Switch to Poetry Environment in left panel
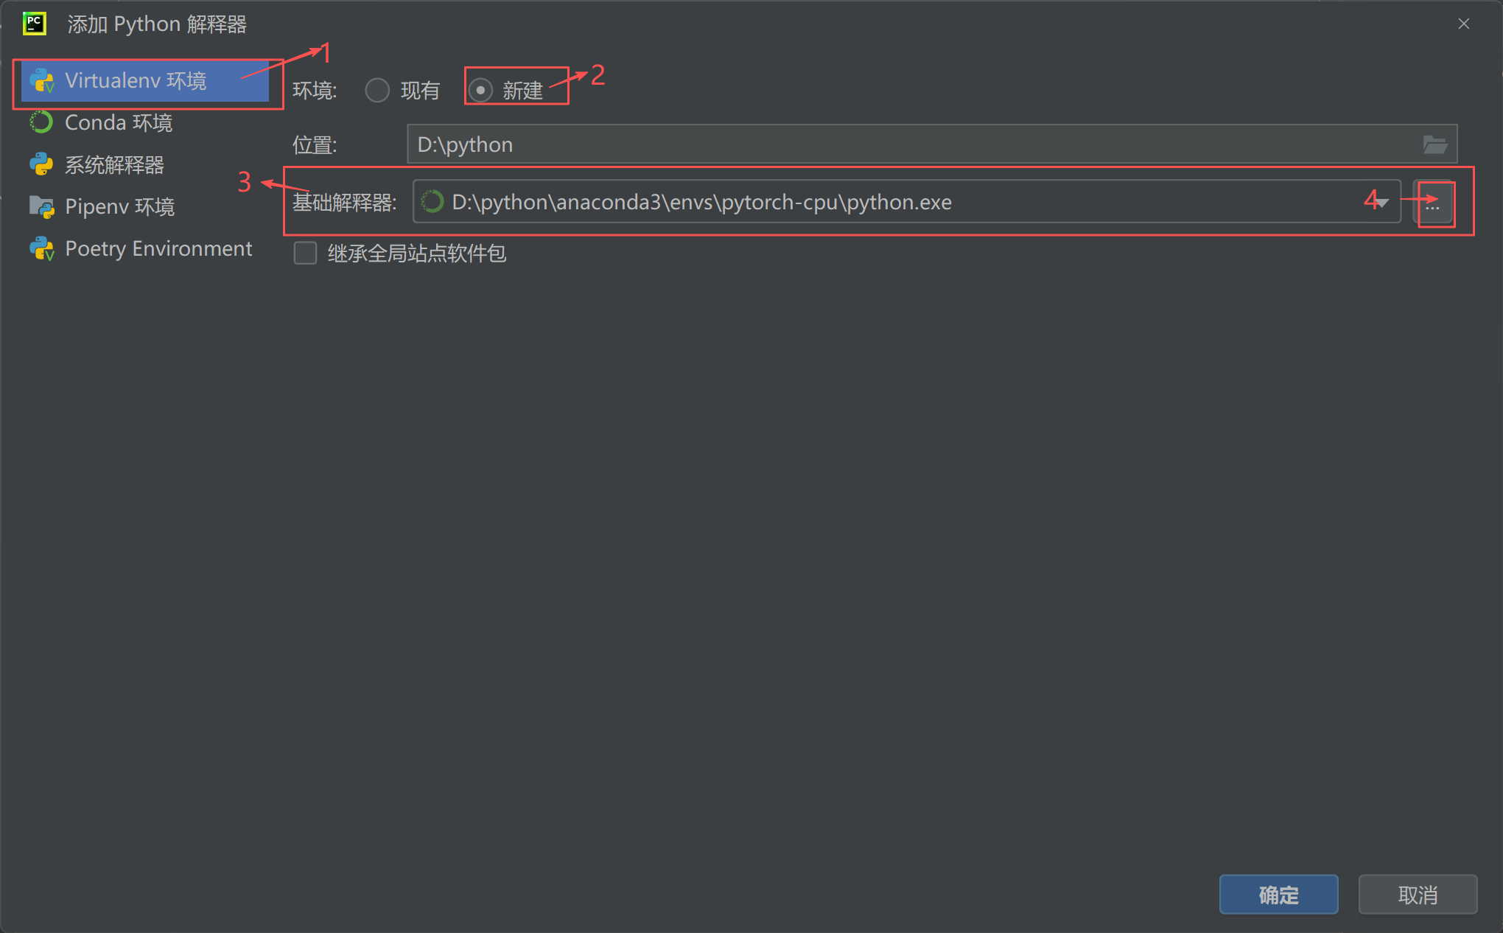 pos(158,249)
